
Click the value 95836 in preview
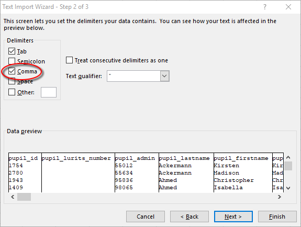pyautogui.click(x=124, y=180)
